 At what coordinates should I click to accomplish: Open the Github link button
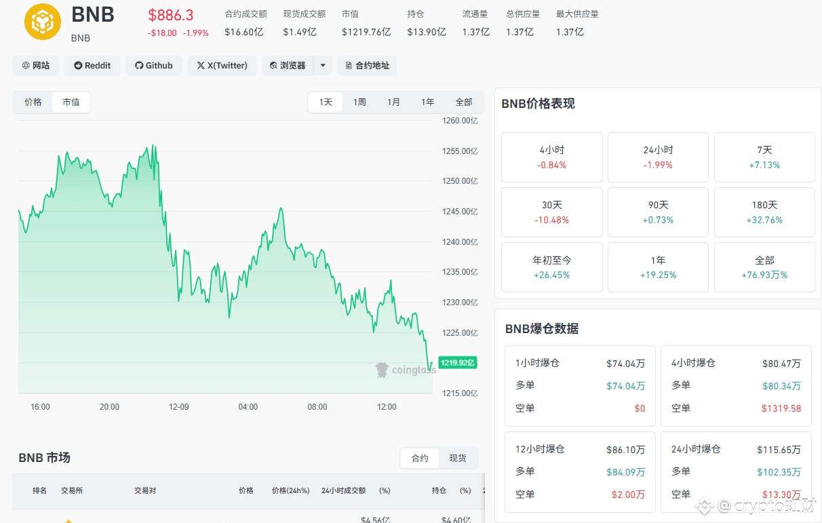pyautogui.click(x=154, y=66)
